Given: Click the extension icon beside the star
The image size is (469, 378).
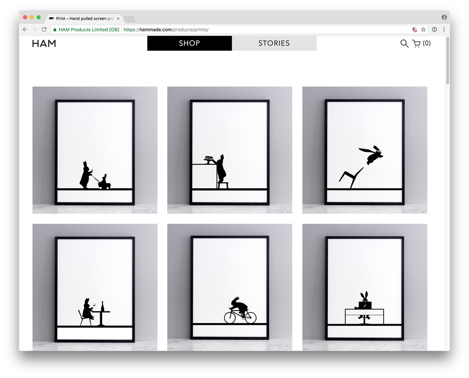Looking at the screenshot, I should 415,30.
